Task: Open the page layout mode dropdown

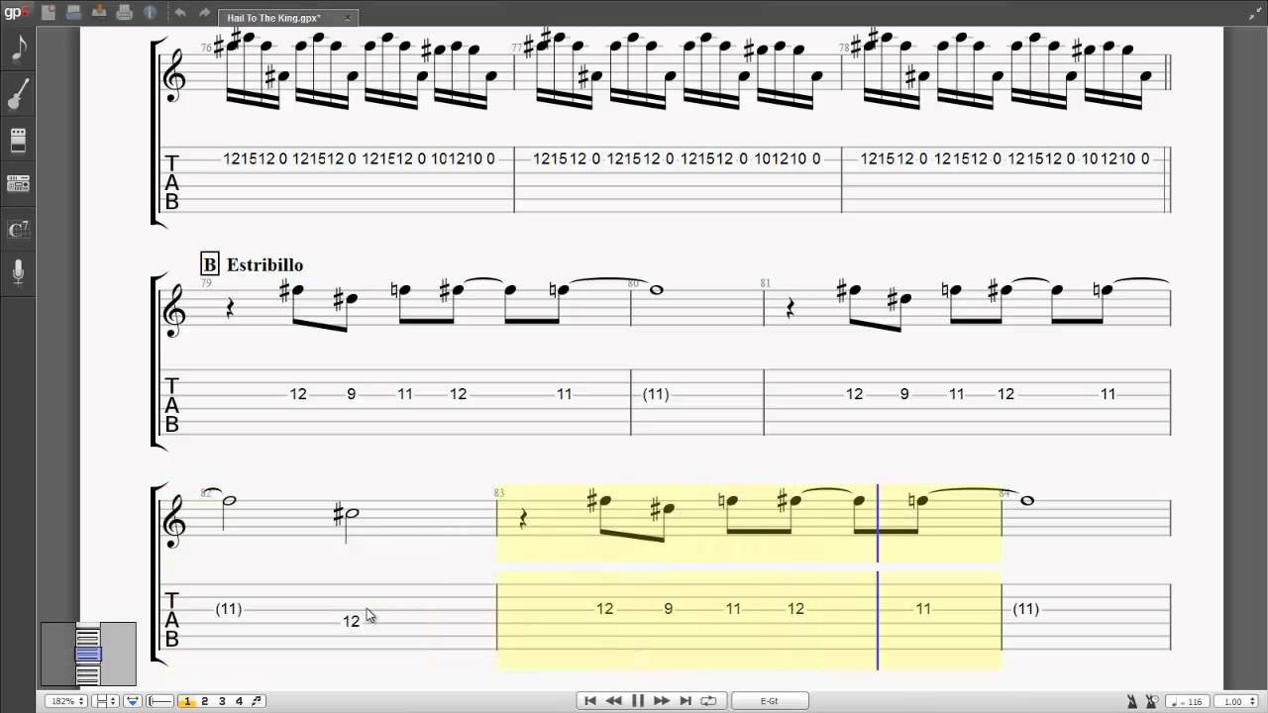Action: tap(104, 701)
